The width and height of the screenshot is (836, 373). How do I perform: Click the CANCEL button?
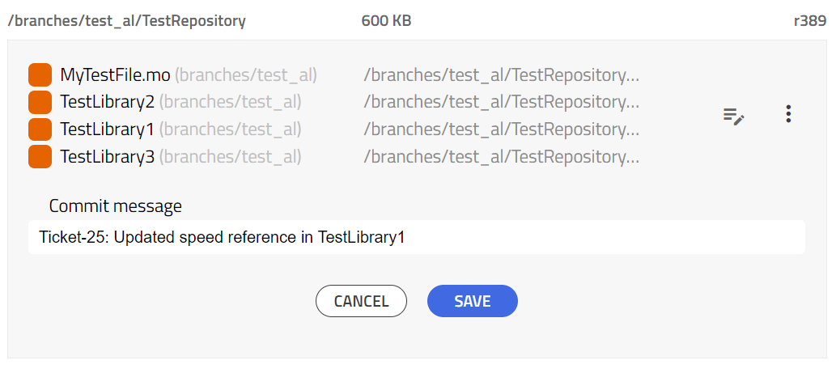[x=361, y=301]
